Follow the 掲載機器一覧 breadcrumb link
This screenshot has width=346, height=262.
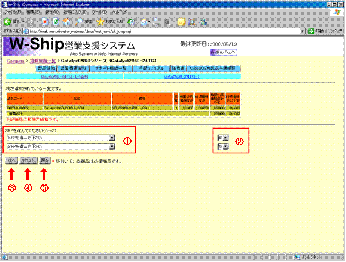pos(43,61)
